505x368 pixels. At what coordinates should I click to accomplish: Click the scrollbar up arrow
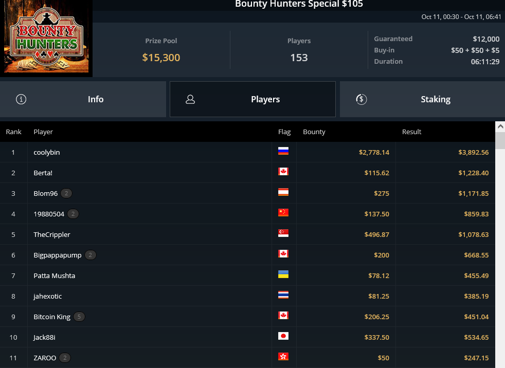(500, 126)
